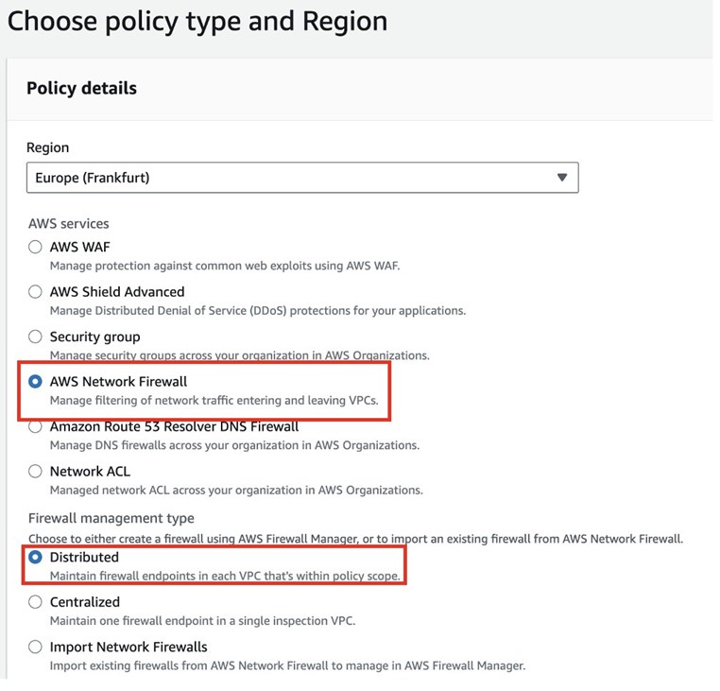Click the Import Network Firewalls label
This screenshot has height=691, width=720.
click(129, 647)
